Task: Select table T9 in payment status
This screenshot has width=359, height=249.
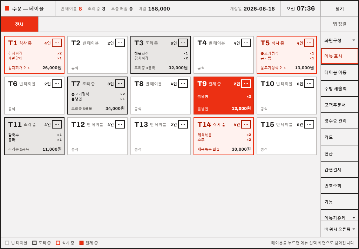Action: [x=224, y=96]
